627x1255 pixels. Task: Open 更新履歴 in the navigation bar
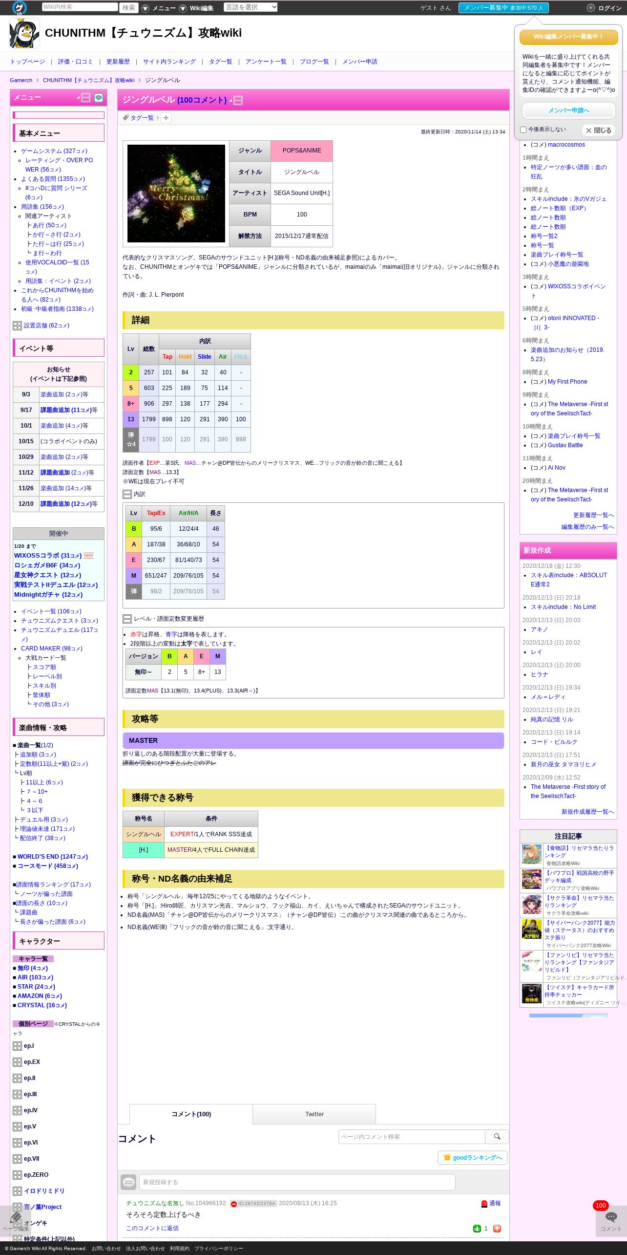[x=118, y=62]
